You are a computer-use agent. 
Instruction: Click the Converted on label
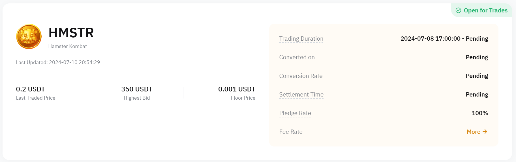tap(297, 57)
